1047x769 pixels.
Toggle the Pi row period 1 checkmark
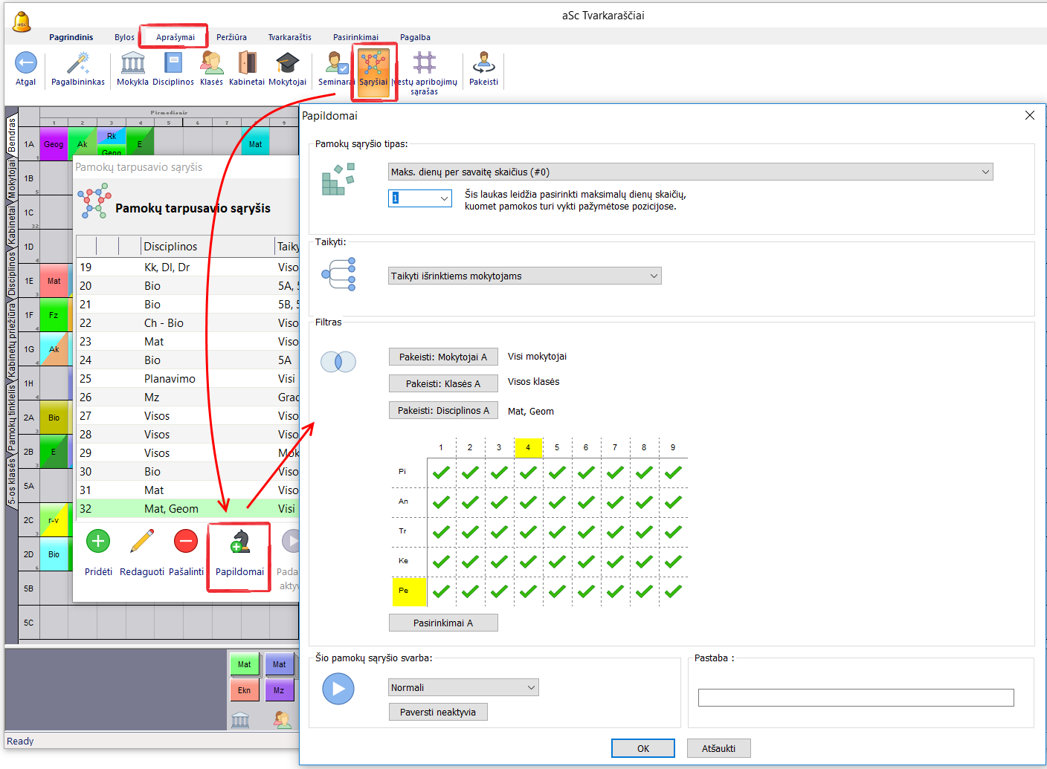click(x=441, y=473)
